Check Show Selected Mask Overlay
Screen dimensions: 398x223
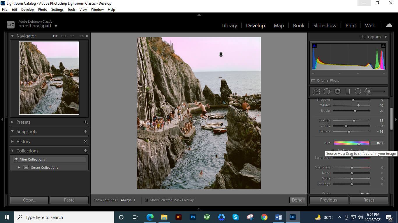pyautogui.click(x=146, y=200)
